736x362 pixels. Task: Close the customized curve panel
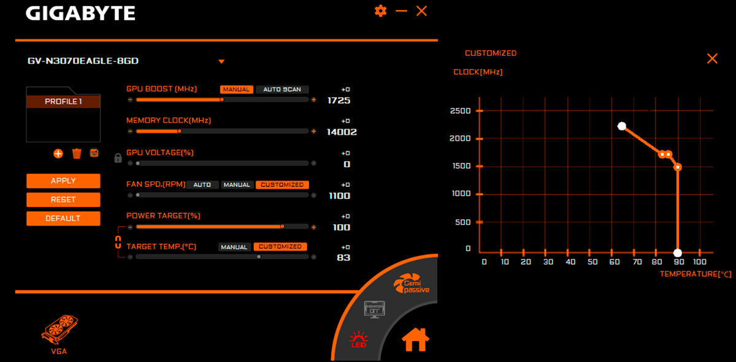(x=712, y=59)
